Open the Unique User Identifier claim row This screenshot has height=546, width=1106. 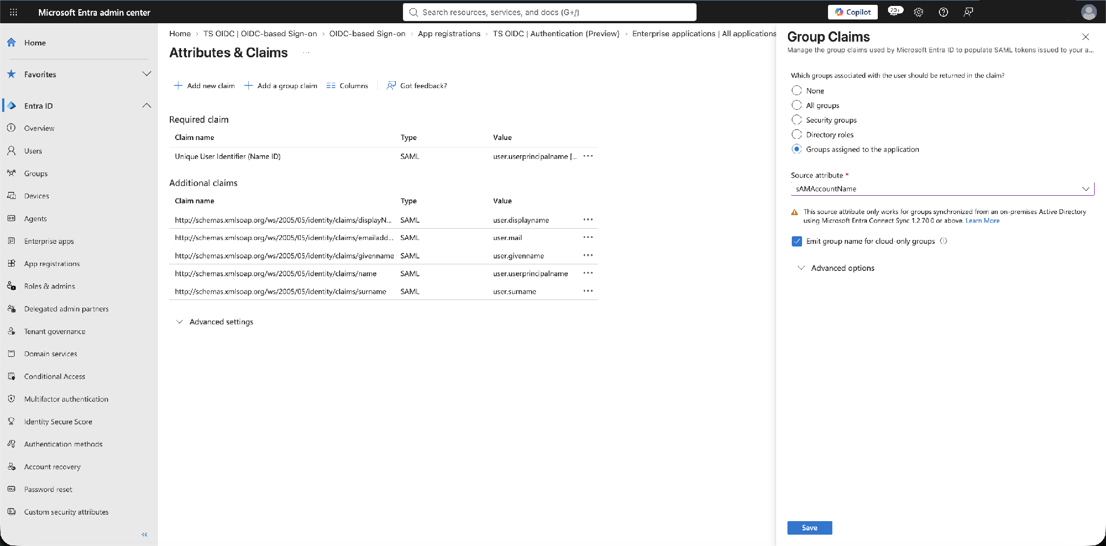[x=383, y=156]
